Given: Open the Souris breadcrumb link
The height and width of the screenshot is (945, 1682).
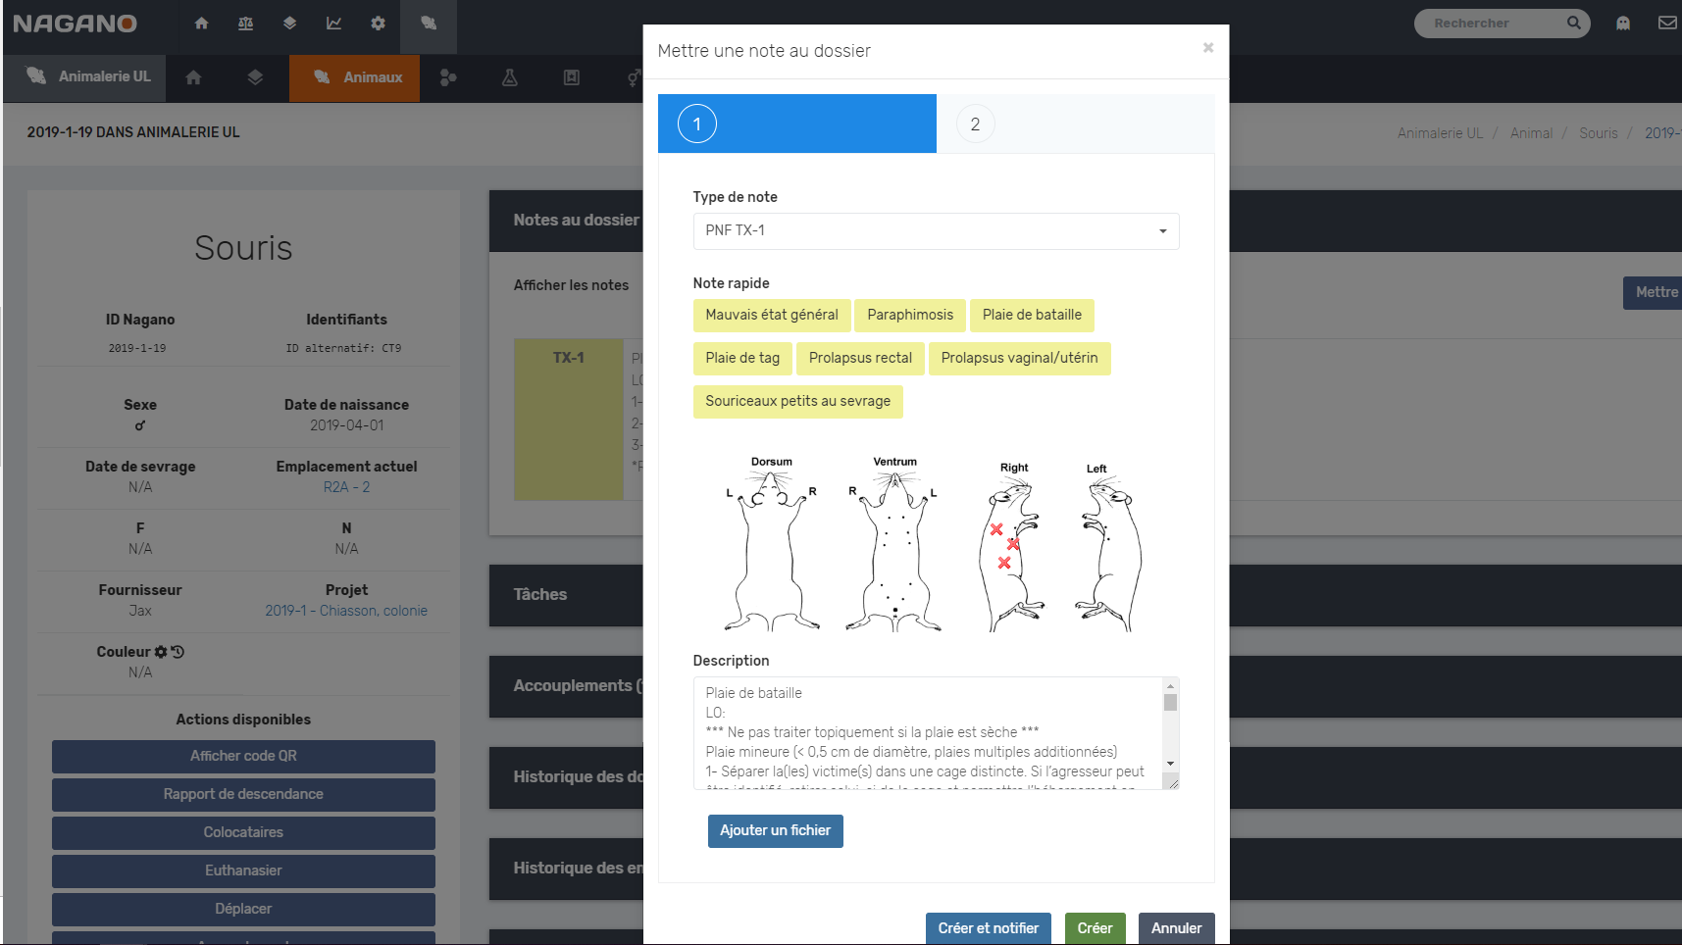Looking at the screenshot, I should pyautogui.click(x=1598, y=133).
